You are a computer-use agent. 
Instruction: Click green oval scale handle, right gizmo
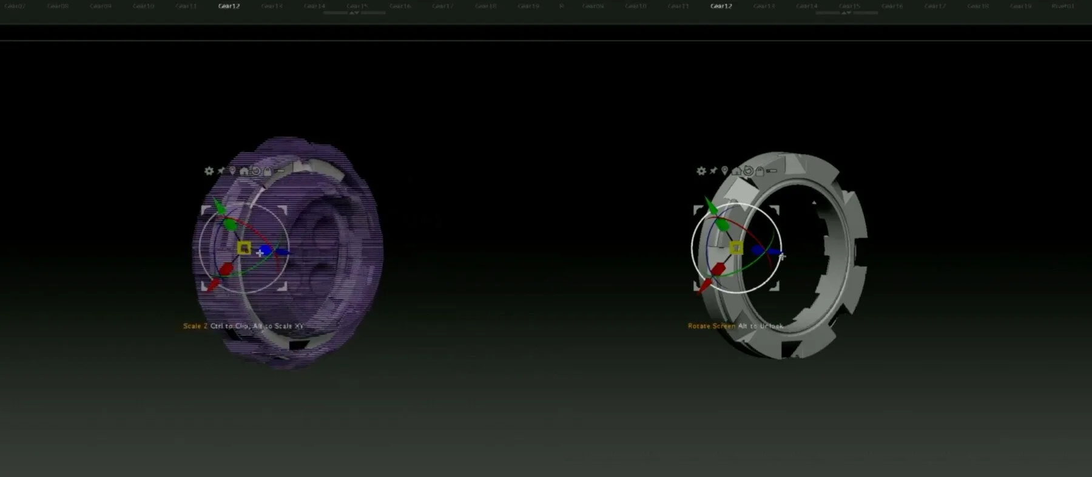tap(722, 225)
